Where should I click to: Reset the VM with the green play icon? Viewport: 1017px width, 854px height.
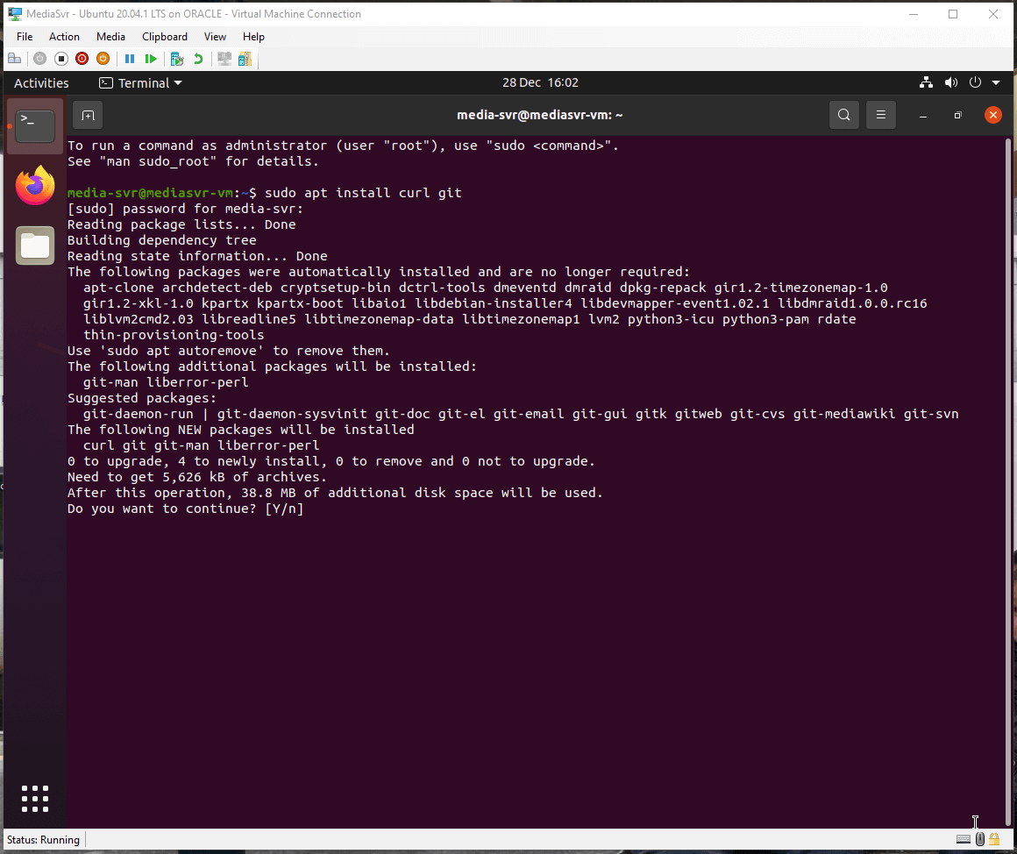click(x=151, y=59)
